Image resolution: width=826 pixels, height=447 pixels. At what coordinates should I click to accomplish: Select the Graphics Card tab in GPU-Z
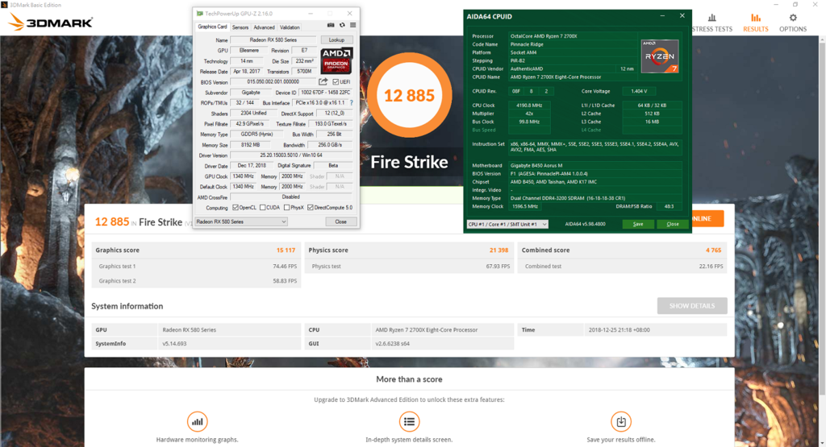point(212,27)
